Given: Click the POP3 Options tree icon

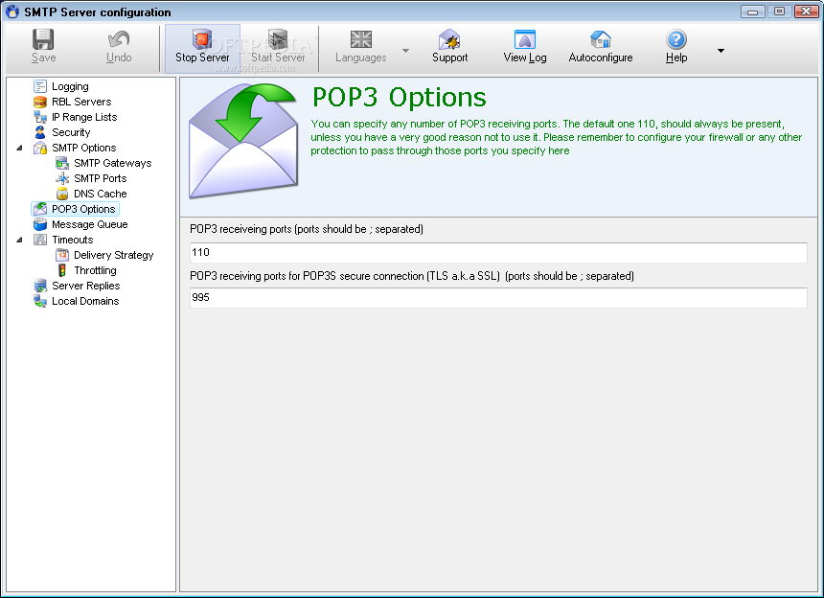Looking at the screenshot, I should click(40, 209).
